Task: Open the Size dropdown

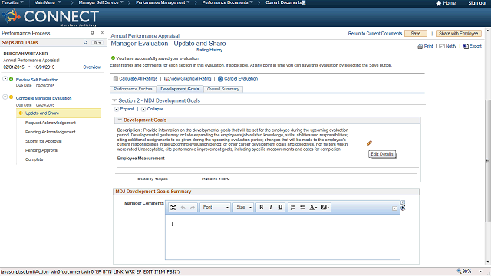Action: pos(243,207)
